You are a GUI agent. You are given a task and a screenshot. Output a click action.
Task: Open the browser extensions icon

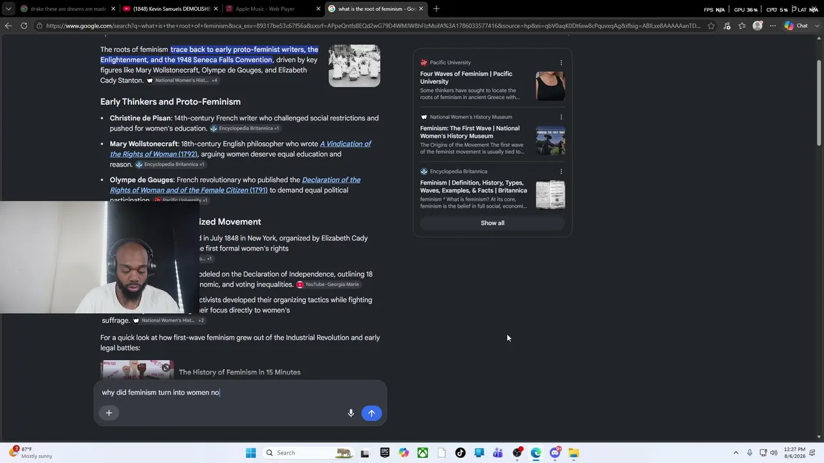pos(727,26)
